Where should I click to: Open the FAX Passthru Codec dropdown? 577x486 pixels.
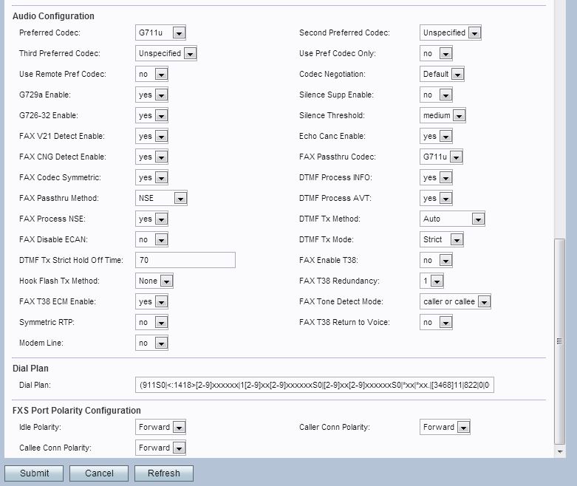pyautogui.click(x=441, y=157)
